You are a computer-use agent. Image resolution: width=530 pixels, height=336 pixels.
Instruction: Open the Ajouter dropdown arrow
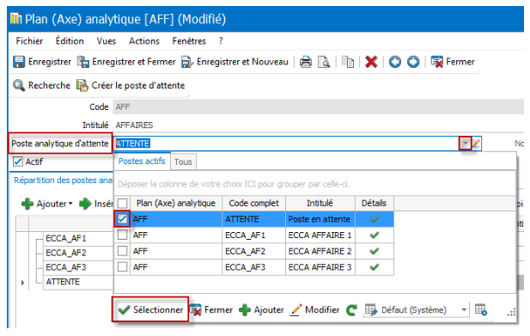[70, 204]
